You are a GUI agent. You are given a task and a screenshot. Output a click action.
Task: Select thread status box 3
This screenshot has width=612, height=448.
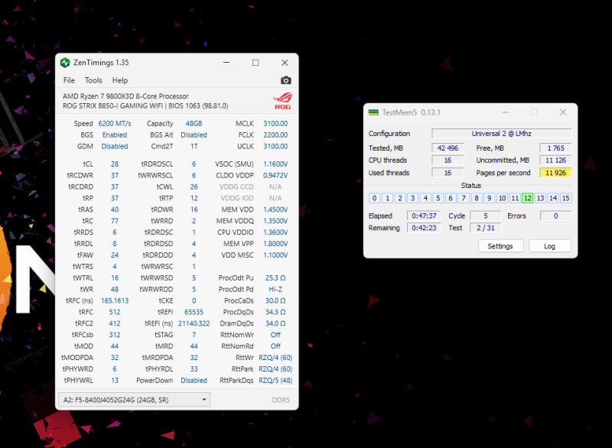(x=412, y=198)
